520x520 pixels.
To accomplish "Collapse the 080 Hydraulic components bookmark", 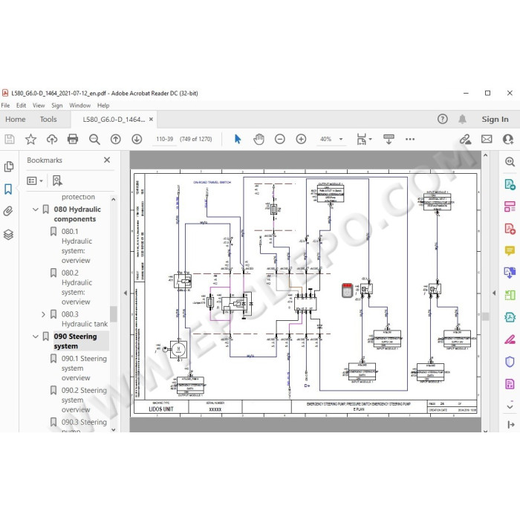I will (36, 209).
